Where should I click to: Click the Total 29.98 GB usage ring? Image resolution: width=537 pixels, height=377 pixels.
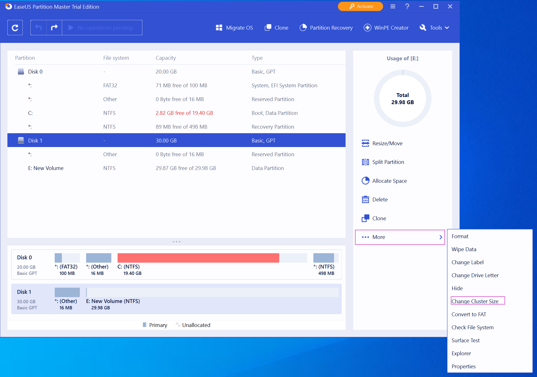click(x=403, y=99)
